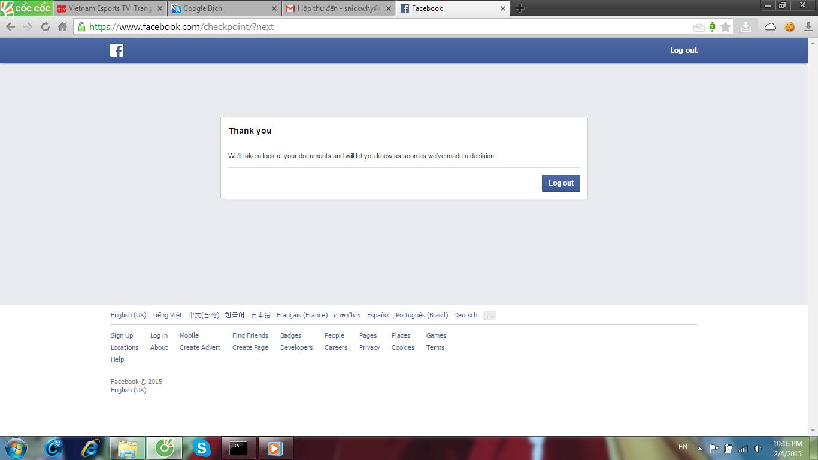
Task: Switch language to 한국어
Action: tap(235, 315)
